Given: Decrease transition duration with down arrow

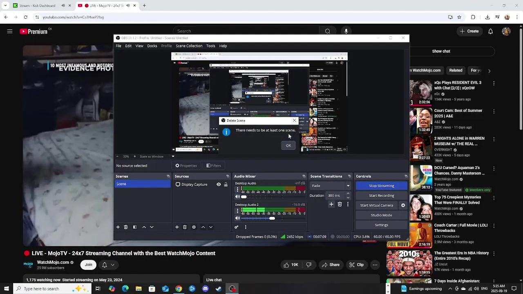Looking at the screenshot, I should coord(348,198).
